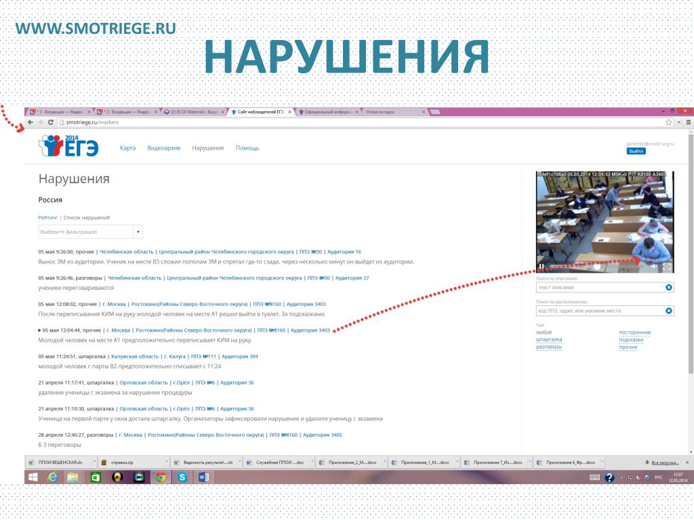The width and height of the screenshot is (694, 520).
Task: Expand options for справки.zip download
Action: coord(167,462)
